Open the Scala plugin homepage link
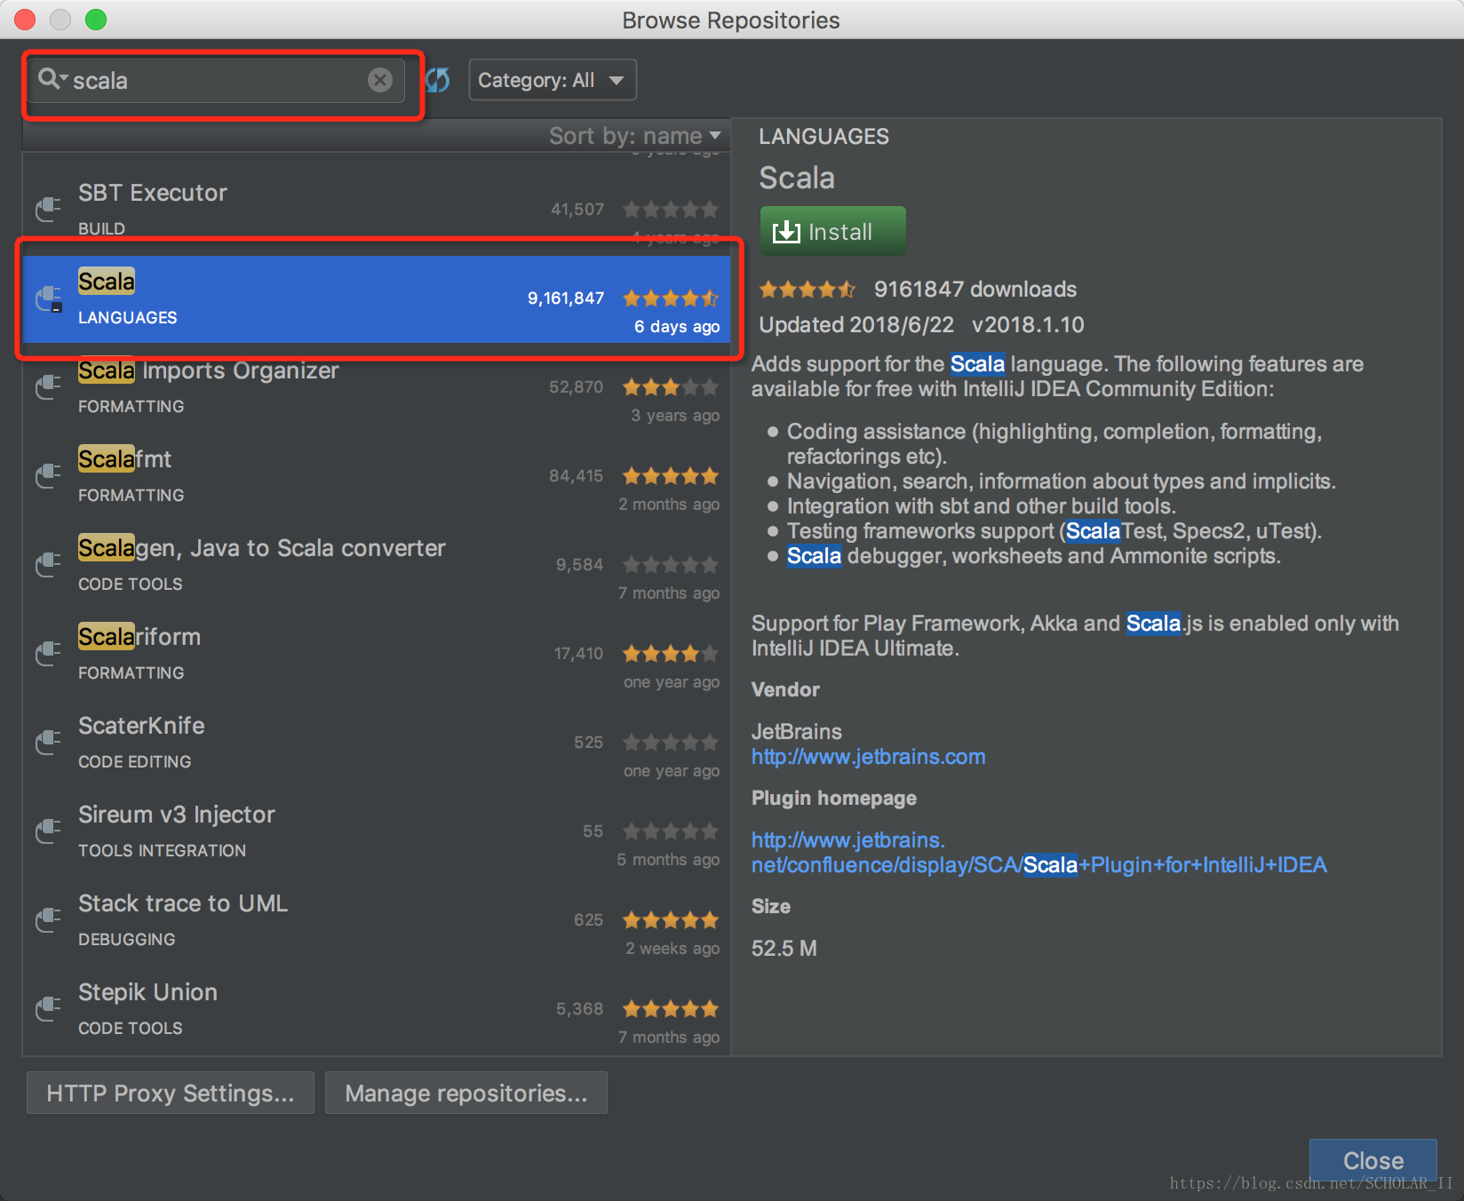The image size is (1464, 1201). pyautogui.click(x=1039, y=853)
